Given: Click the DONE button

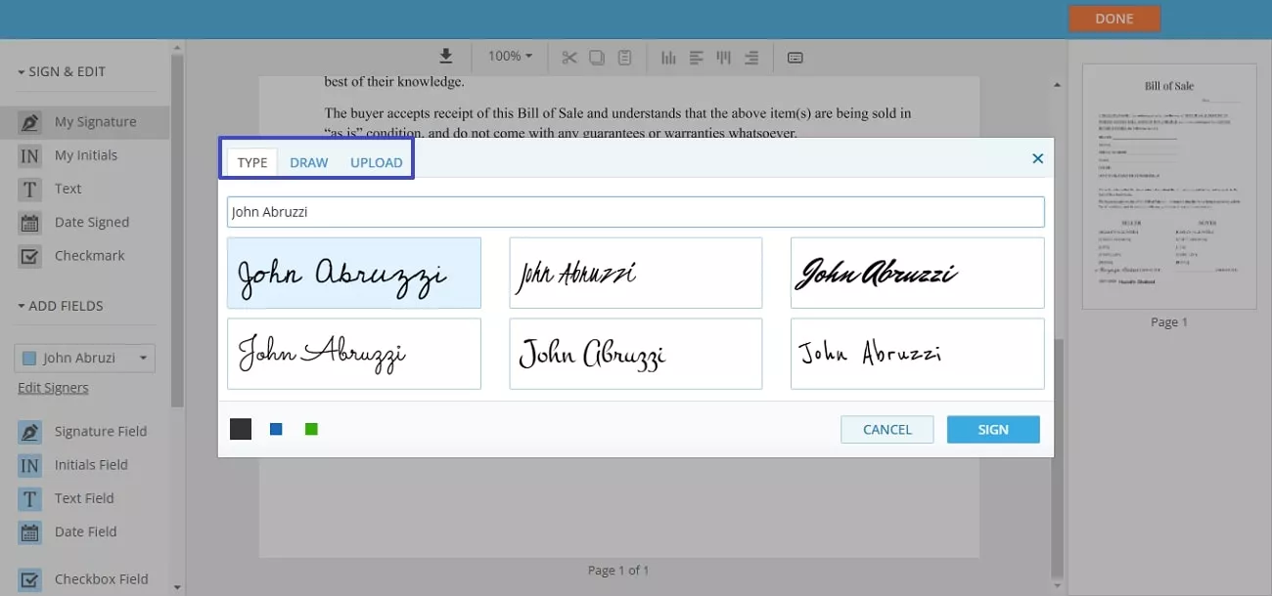Looking at the screenshot, I should [x=1114, y=19].
